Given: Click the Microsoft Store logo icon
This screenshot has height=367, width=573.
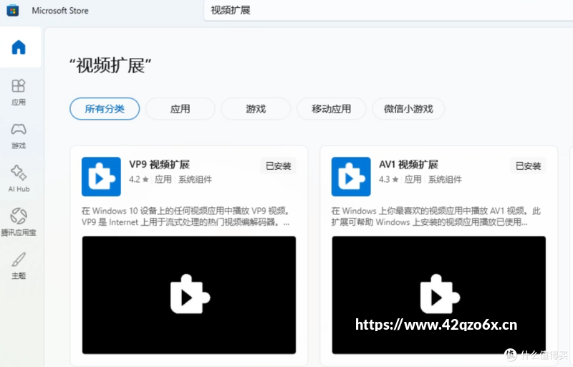Looking at the screenshot, I should (x=13, y=10).
